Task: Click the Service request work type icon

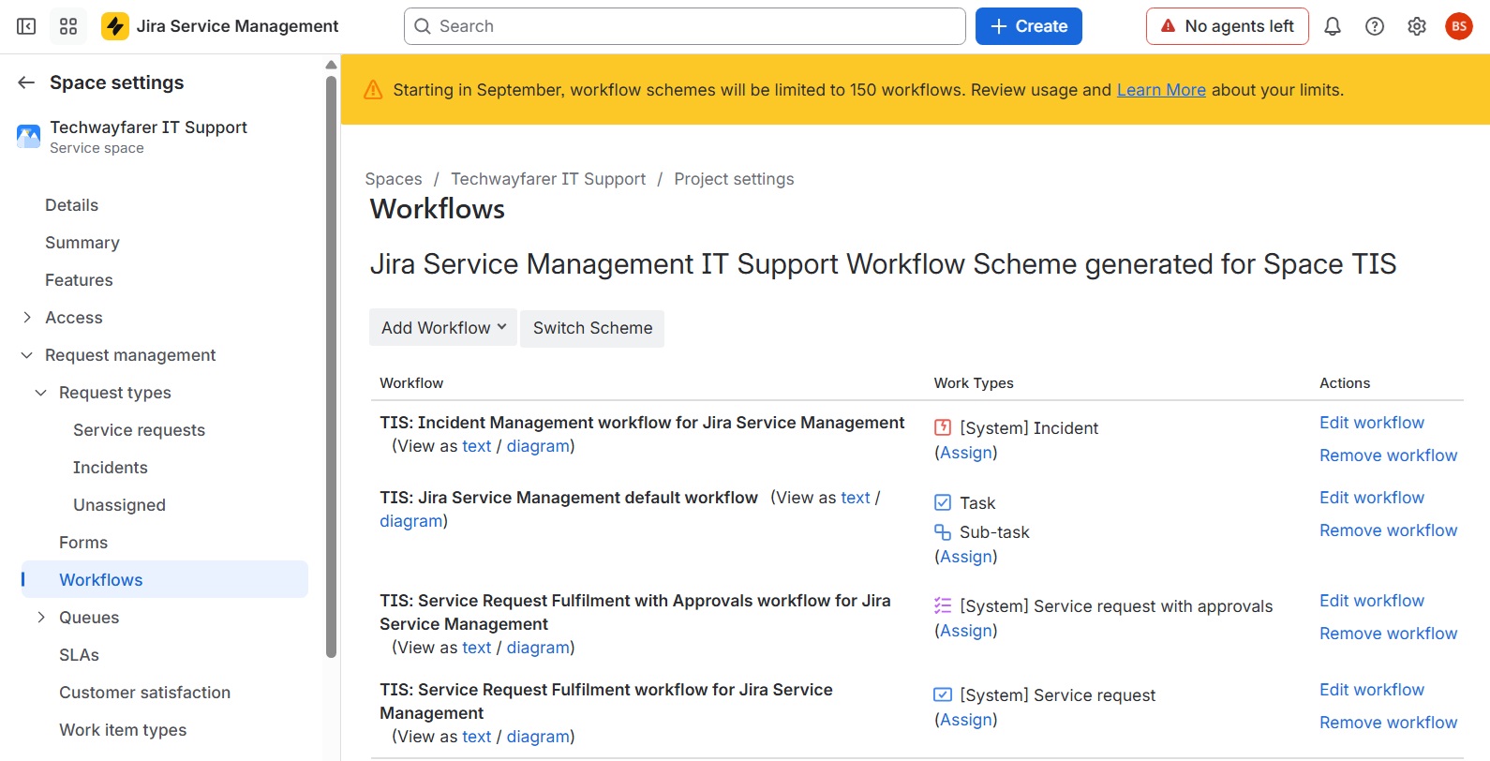Action: coord(943,695)
